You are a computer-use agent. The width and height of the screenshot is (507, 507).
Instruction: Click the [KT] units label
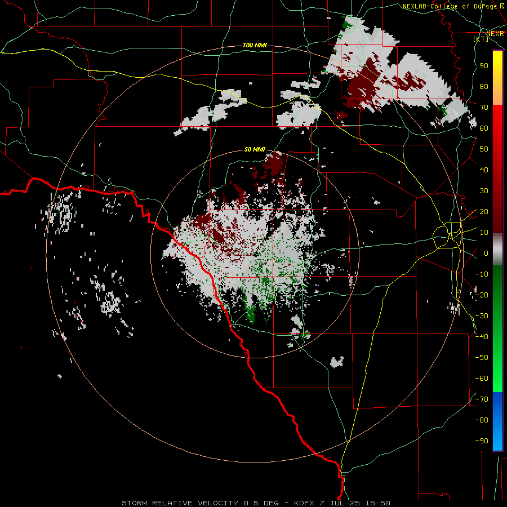(481, 39)
